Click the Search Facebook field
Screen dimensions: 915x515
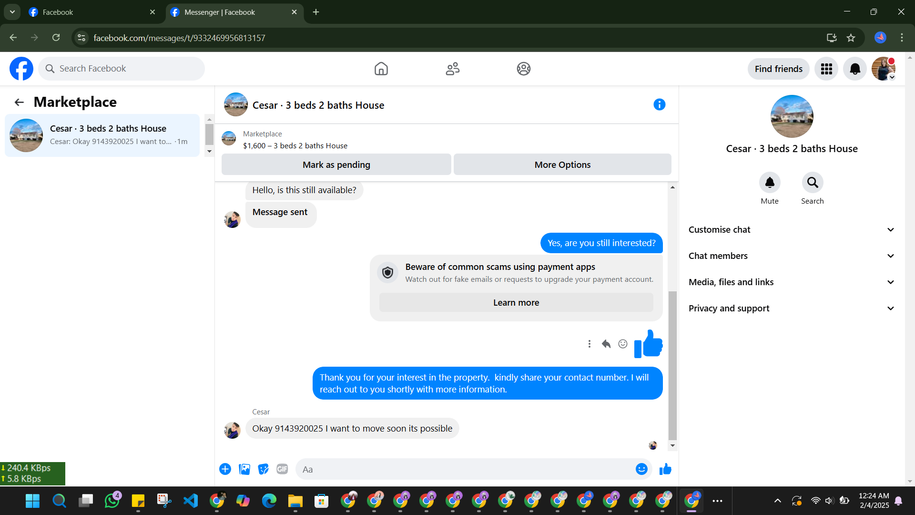122,69
